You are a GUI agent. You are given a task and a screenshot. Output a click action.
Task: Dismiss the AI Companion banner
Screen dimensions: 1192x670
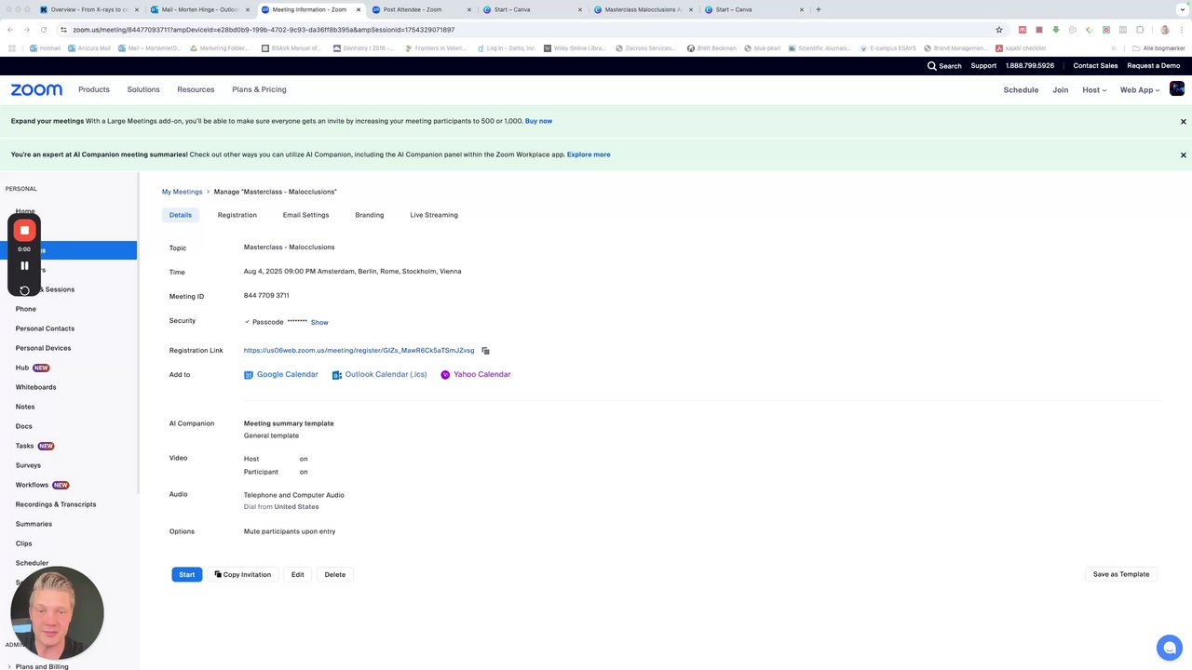point(1184,155)
